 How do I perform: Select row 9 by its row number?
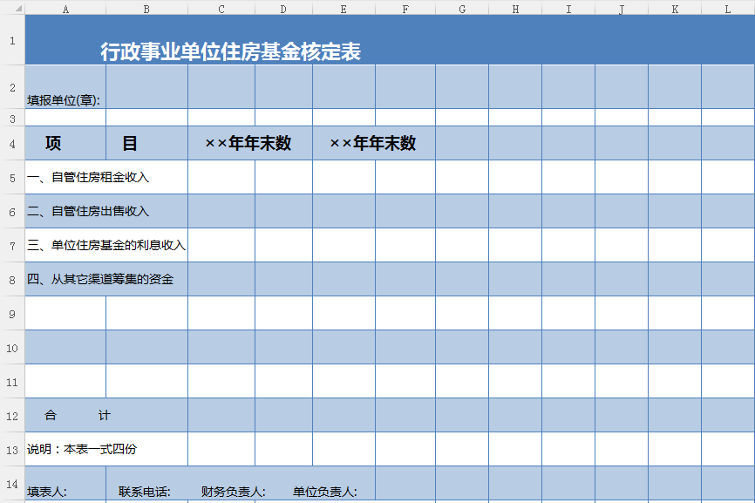[12, 313]
